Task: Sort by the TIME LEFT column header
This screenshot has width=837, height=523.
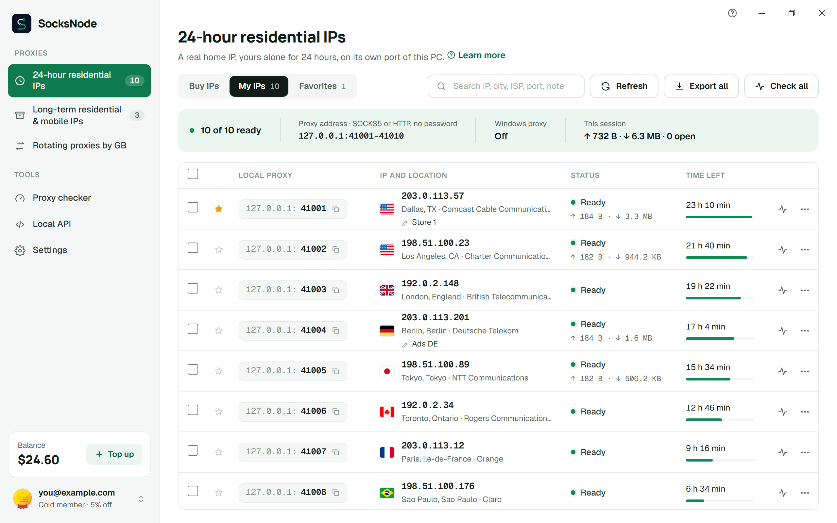Action: [705, 176]
